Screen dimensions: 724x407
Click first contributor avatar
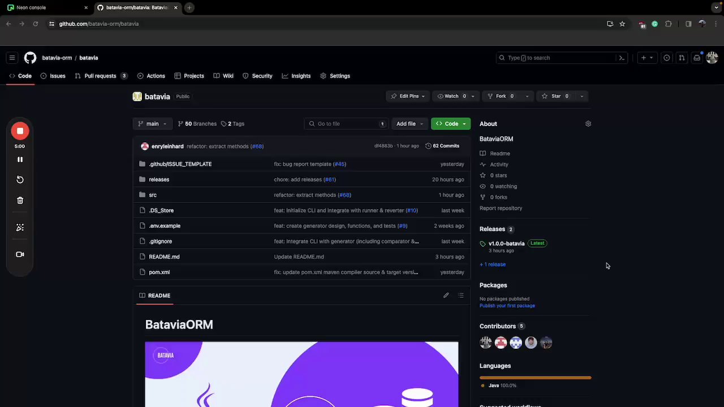coord(486,343)
